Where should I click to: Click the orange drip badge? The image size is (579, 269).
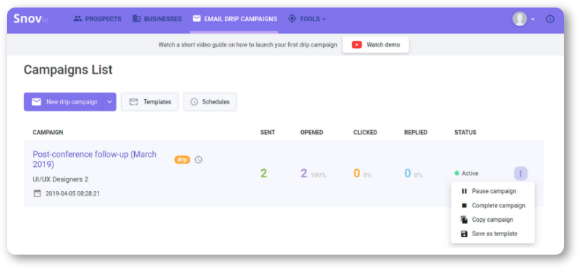tap(183, 159)
